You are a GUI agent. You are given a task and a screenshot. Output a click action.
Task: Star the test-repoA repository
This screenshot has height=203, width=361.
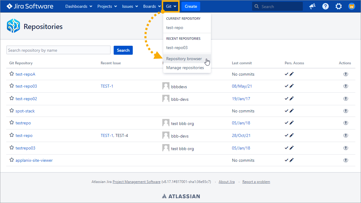12,74
